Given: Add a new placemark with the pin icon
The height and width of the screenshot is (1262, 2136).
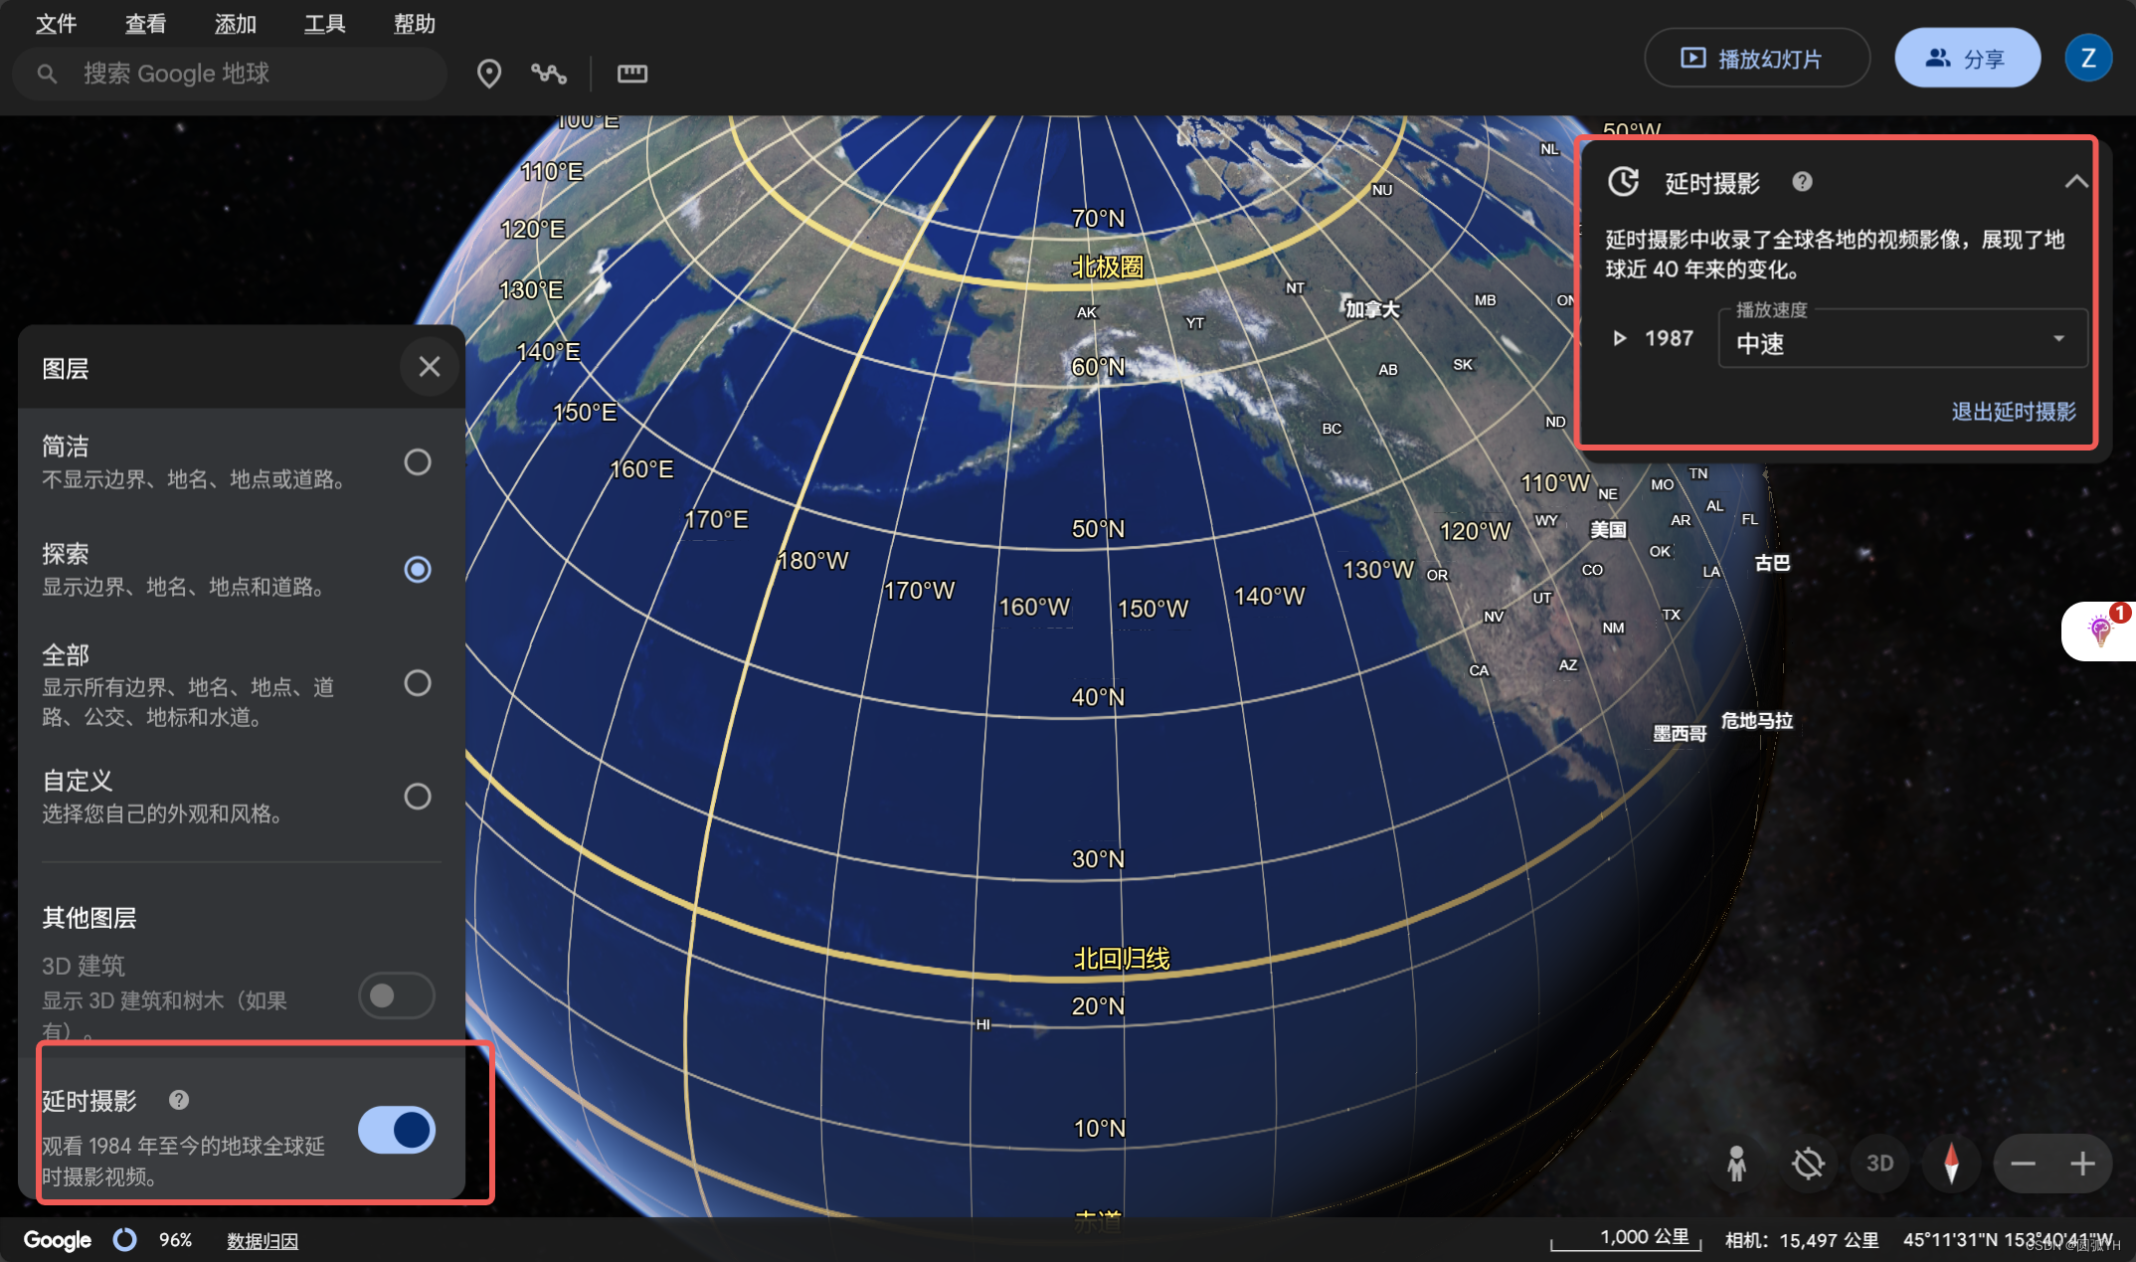Looking at the screenshot, I should click(488, 74).
